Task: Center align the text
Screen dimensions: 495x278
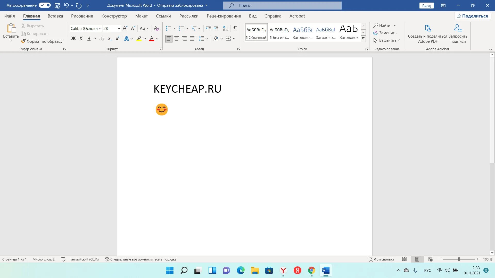Action: pos(177,39)
